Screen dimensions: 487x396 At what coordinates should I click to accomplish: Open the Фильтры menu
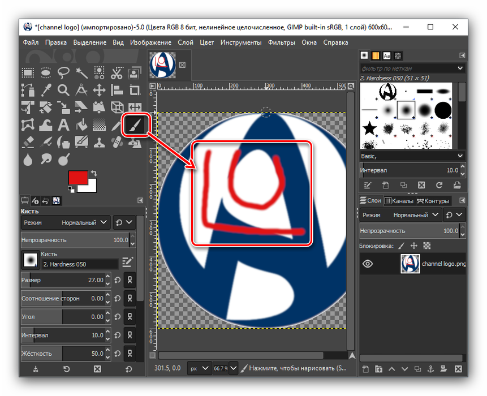[x=282, y=42]
